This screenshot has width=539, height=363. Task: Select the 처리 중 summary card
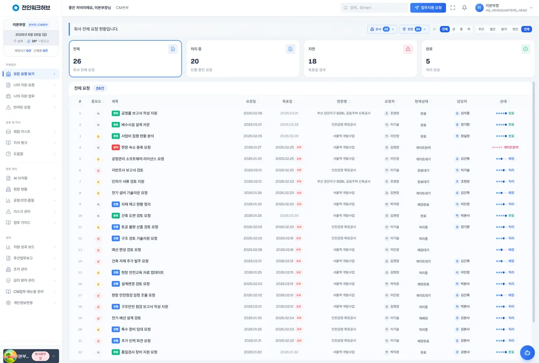pos(243,59)
